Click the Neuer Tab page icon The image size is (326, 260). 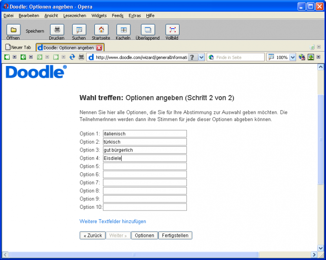(8, 47)
